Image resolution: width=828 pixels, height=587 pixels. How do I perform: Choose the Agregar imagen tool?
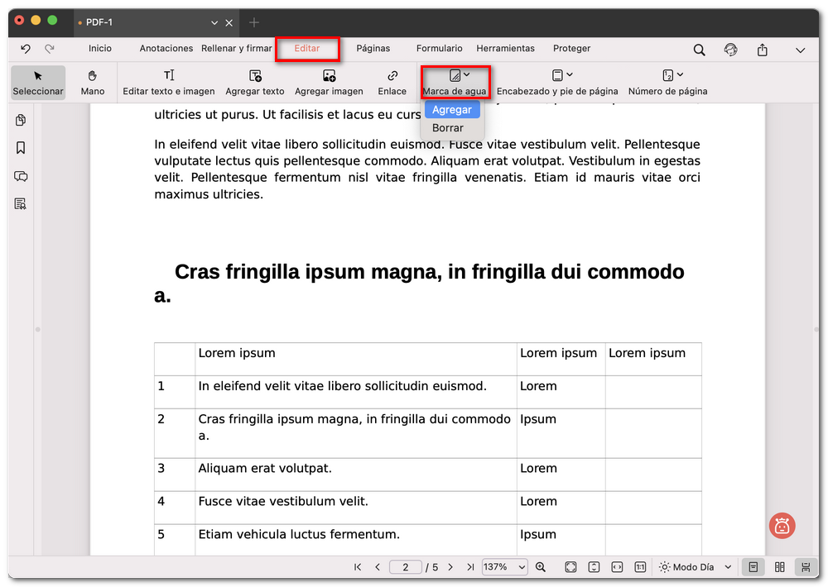click(x=329, y=82)
